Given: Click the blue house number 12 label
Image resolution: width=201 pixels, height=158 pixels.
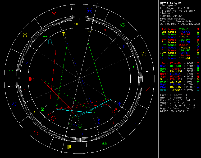Looking at the screenshot, I should pos(26,63).
